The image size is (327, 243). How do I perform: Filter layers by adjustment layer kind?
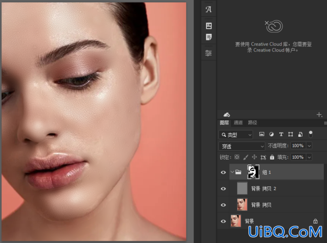pyautogui.click(x=271, y=134)
